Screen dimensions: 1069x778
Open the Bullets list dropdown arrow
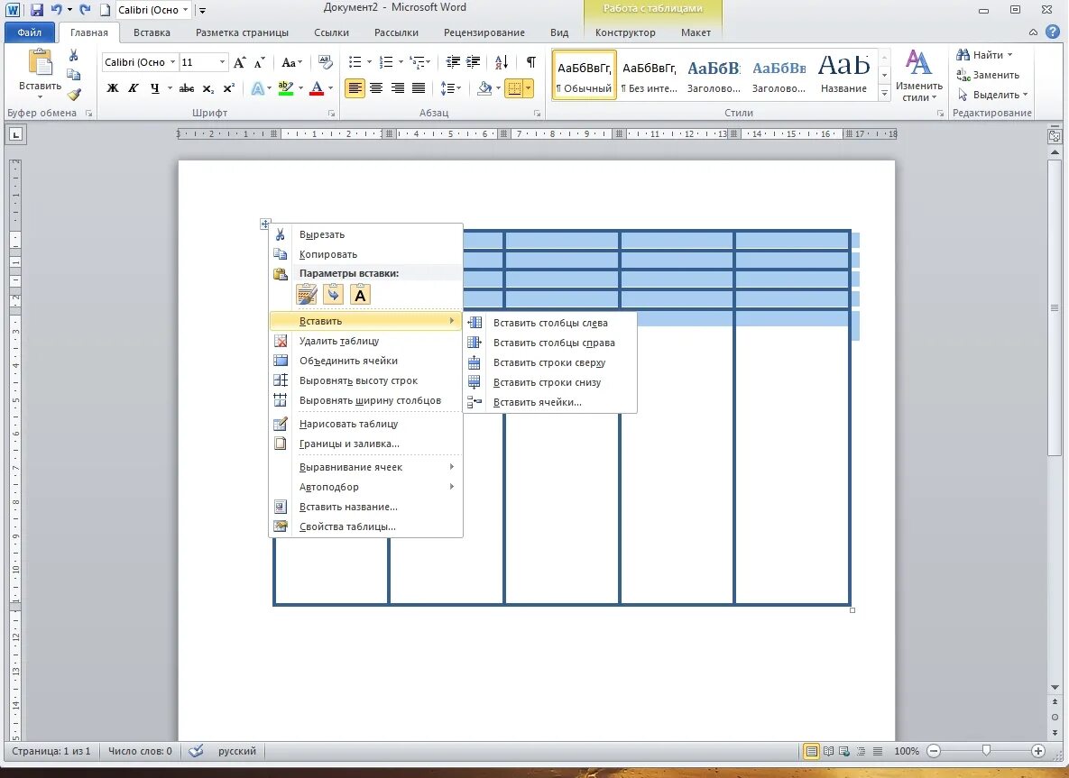pyautogui.click(x=370, y=62)
